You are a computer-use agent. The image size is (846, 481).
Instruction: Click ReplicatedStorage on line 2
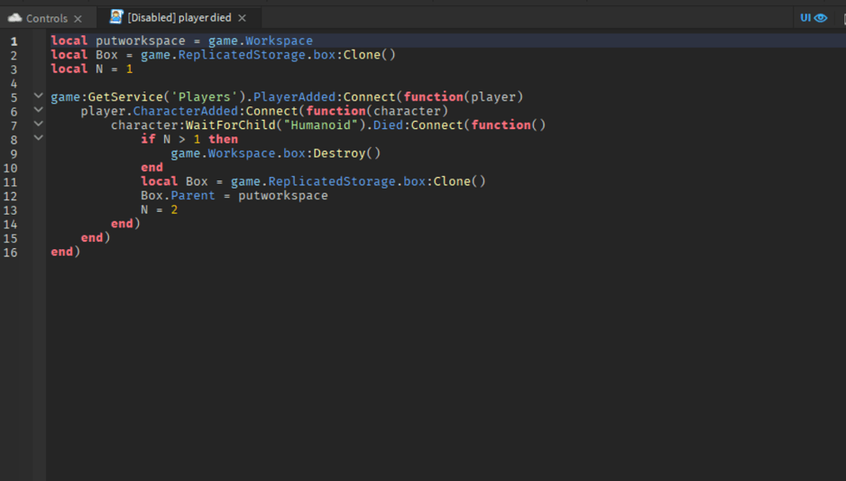[242, 55]
